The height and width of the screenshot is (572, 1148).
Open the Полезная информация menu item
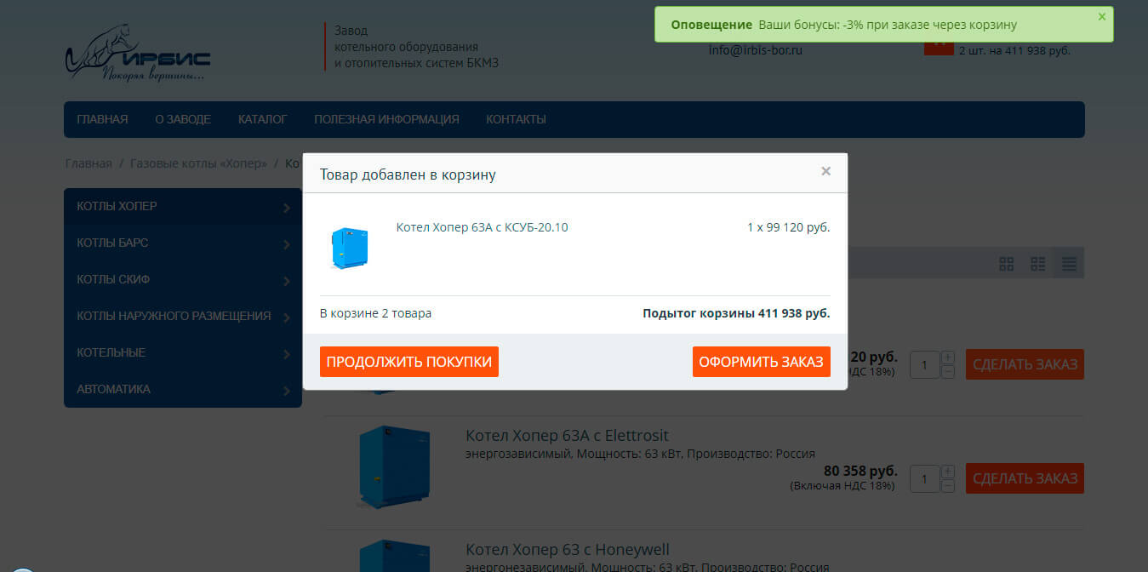386,119
